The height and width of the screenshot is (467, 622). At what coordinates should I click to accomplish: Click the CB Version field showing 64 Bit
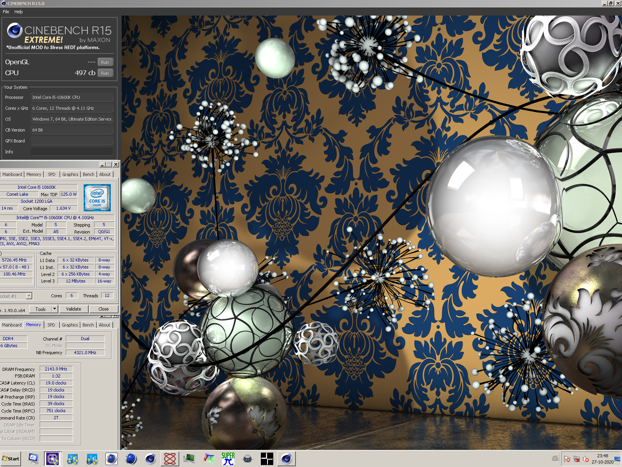pos(72,130)
